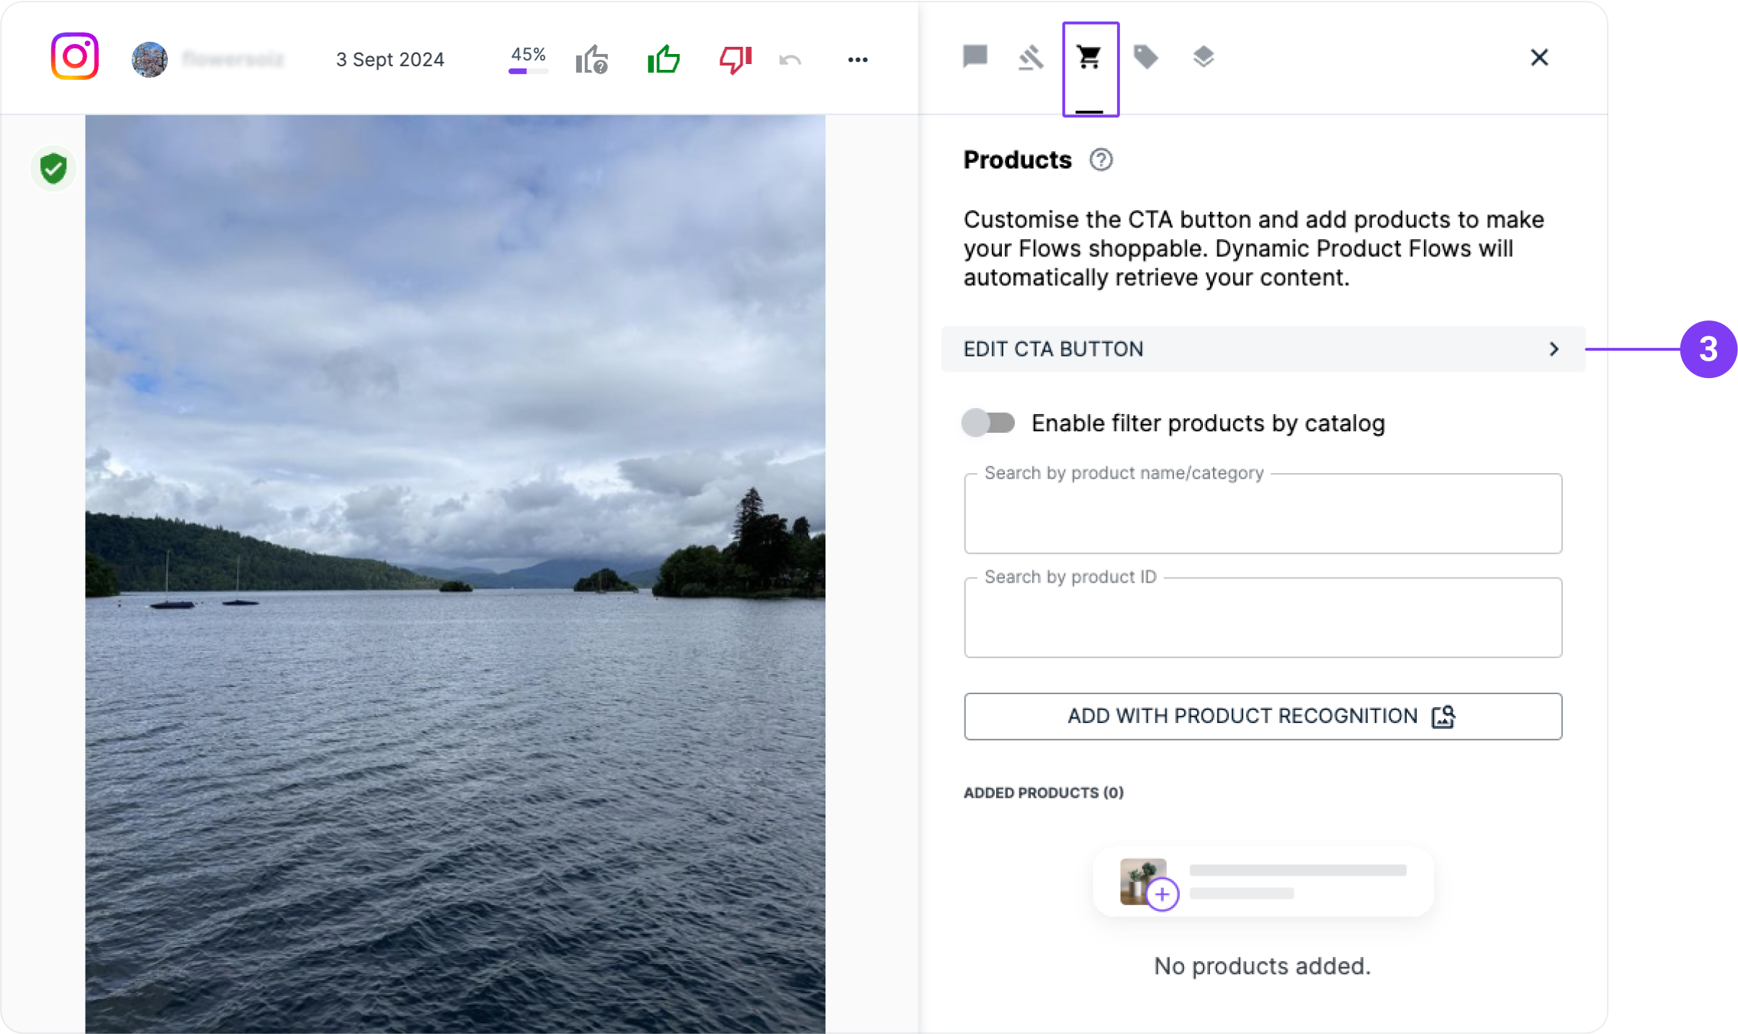Viewport: 1738px width, 1034px height.
Task: Open the layers stack tab
Action: coord(1203,57)
